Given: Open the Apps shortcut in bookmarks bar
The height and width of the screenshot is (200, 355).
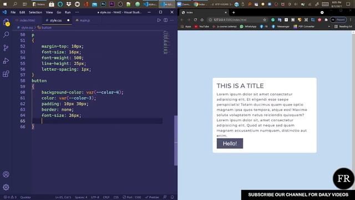Looking at the screenshot, I should [186, 27].
